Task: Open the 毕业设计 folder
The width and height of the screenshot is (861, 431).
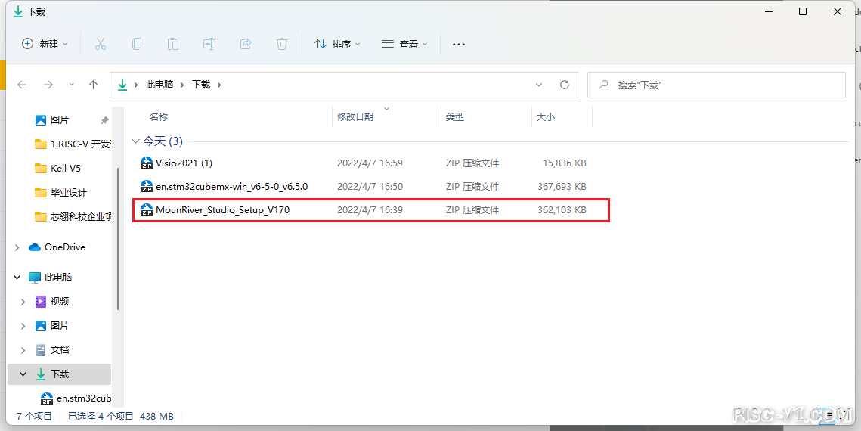Action: pos(60,192)
